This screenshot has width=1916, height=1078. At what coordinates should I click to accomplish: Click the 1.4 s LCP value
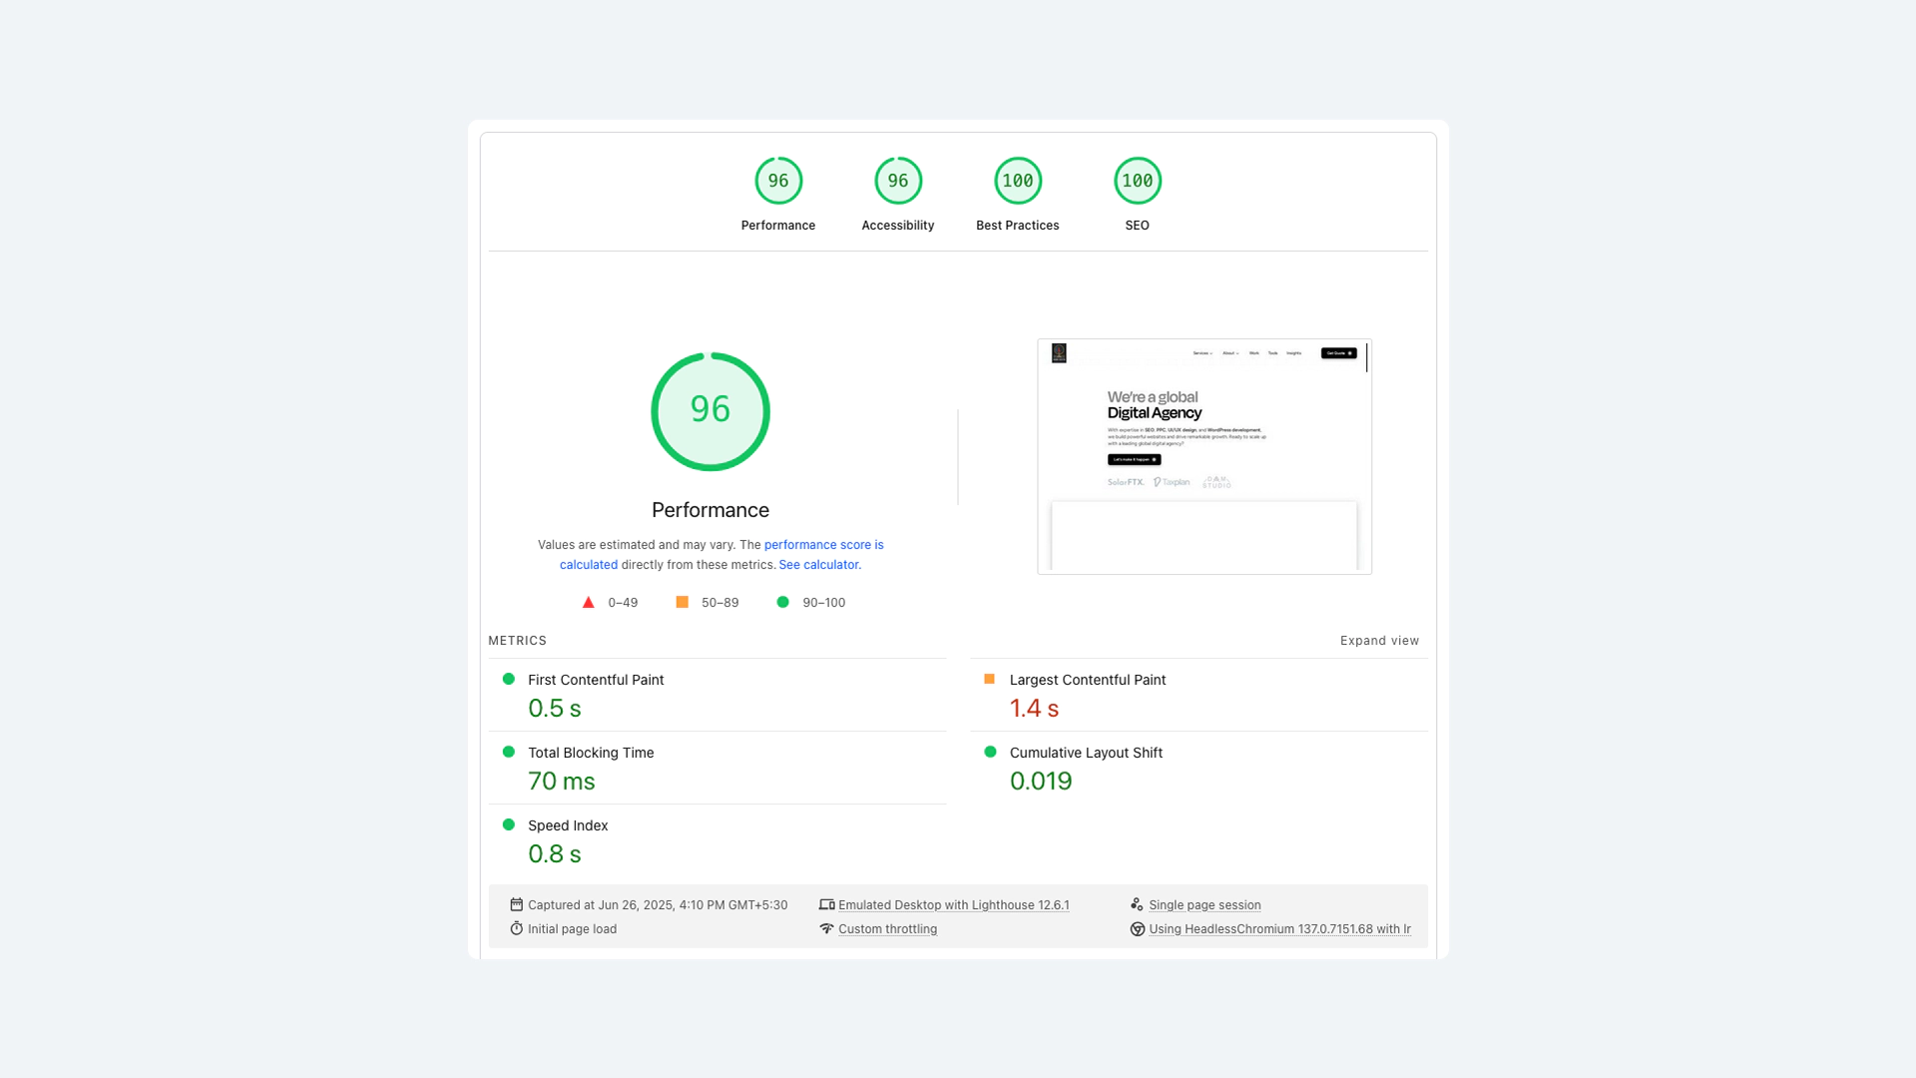pos(1034,709)
